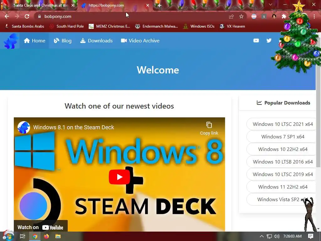This screenshot has height=241, width=321.
Task: Open Video Archive in site navigation
Action: click(140, 40)
